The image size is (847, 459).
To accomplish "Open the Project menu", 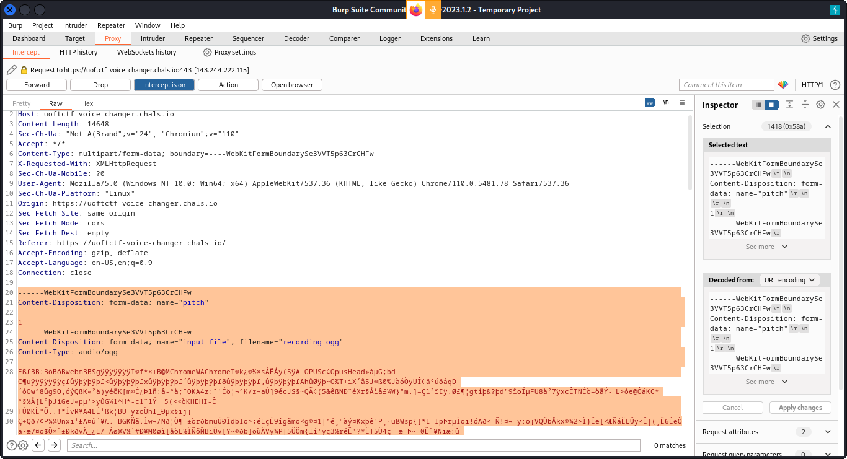I will (x=43, y=25).
